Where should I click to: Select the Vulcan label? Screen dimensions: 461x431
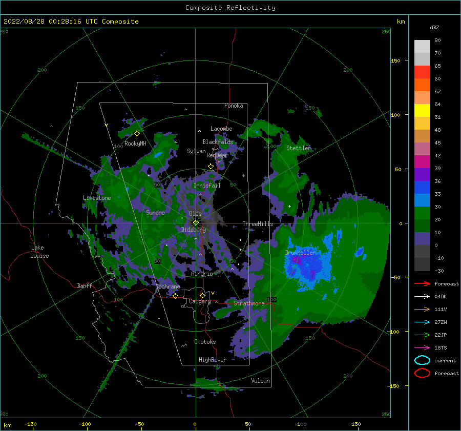click(x=261, y=381)
